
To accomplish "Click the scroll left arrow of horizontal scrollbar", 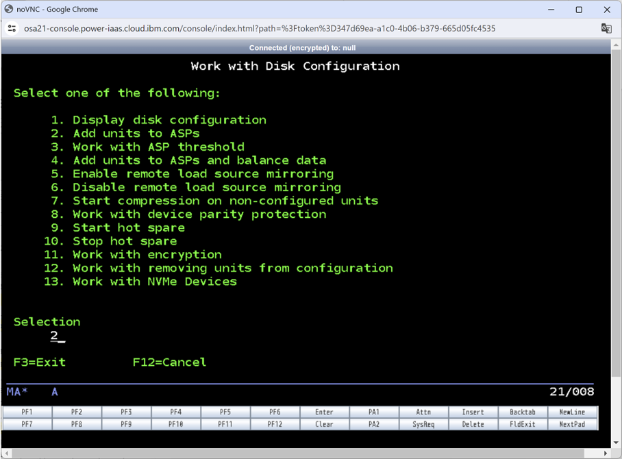I will coord(6,453).
